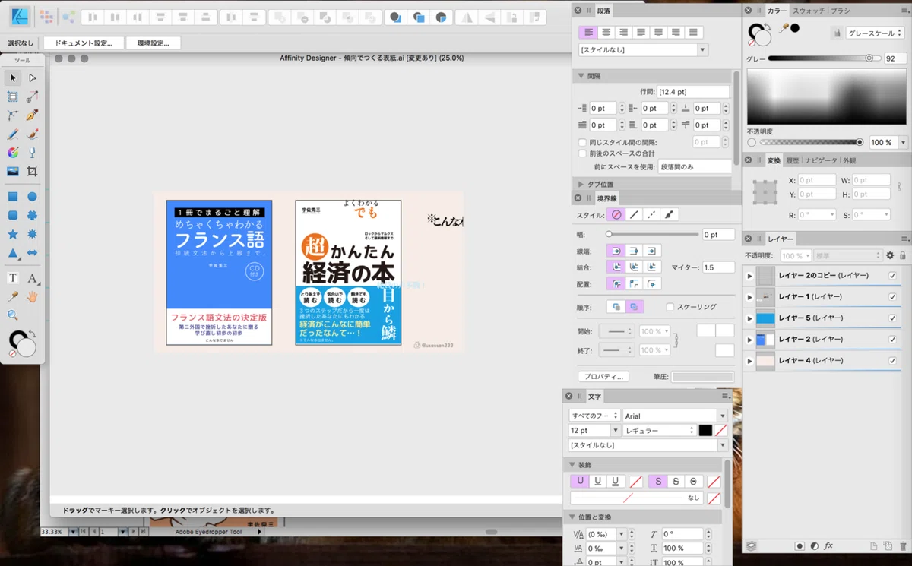Toggle visibility of レイヤー 5
This screenshot has width=912, height=566.
(893, 318)
